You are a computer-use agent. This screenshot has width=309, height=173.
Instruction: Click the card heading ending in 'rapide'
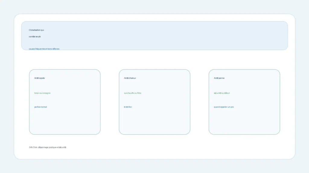pos(40,78)
